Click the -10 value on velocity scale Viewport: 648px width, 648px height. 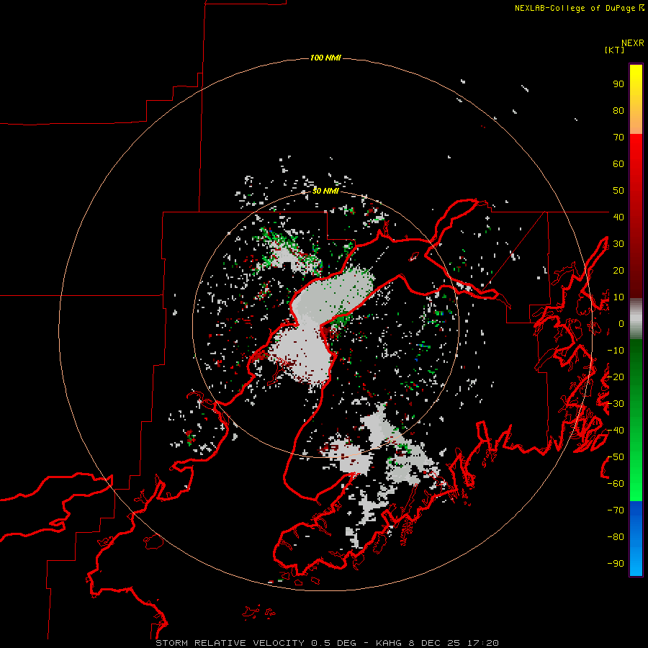pos(616,351)
